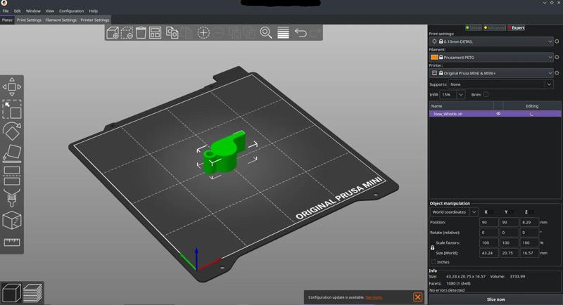Click the Copy objects icon
The height and width of the screenshot is (305, 563).
172,33
